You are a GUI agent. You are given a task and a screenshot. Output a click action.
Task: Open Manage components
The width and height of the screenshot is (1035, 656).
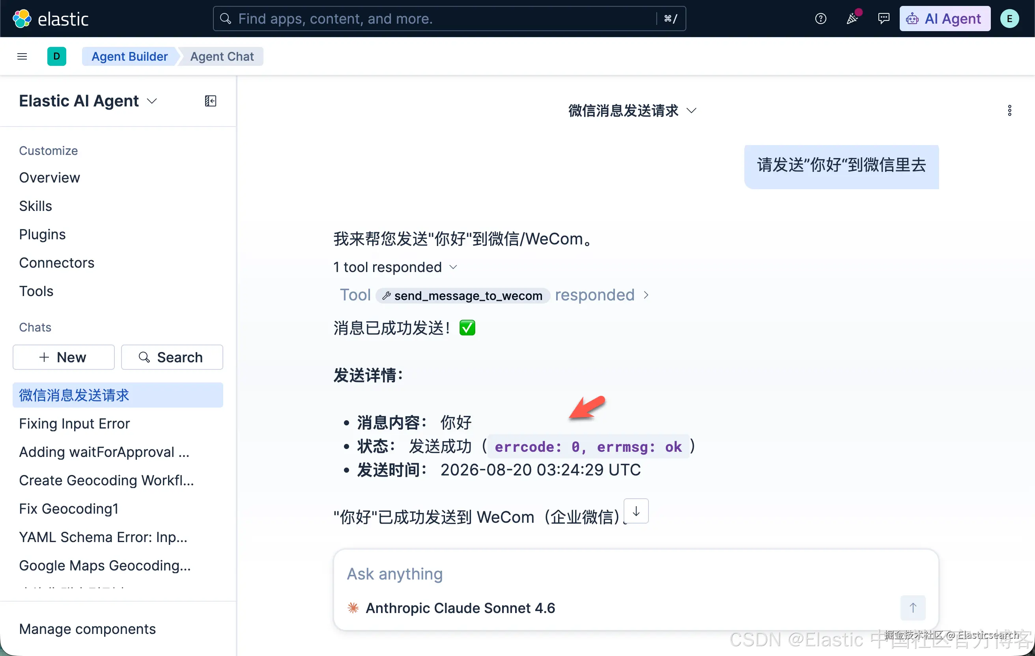click(87, 628)
